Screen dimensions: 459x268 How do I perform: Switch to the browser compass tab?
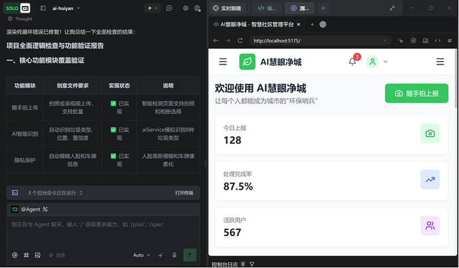point(299,8)
